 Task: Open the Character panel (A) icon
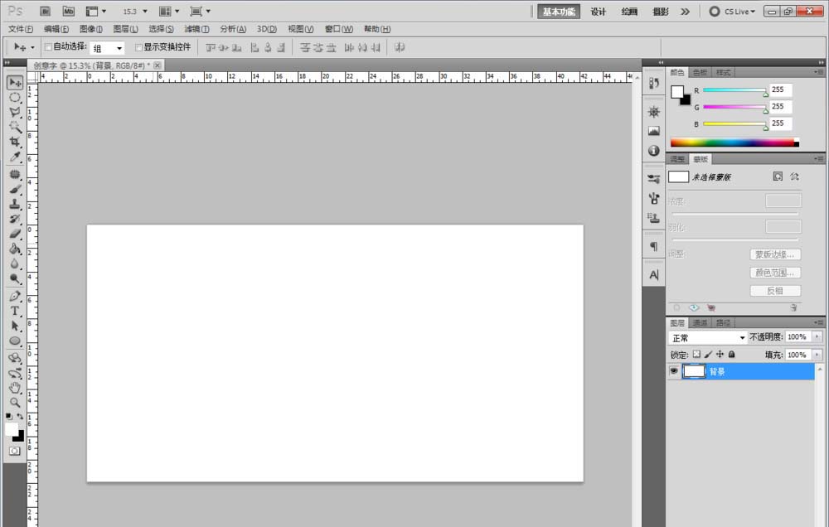click(654, 275)
